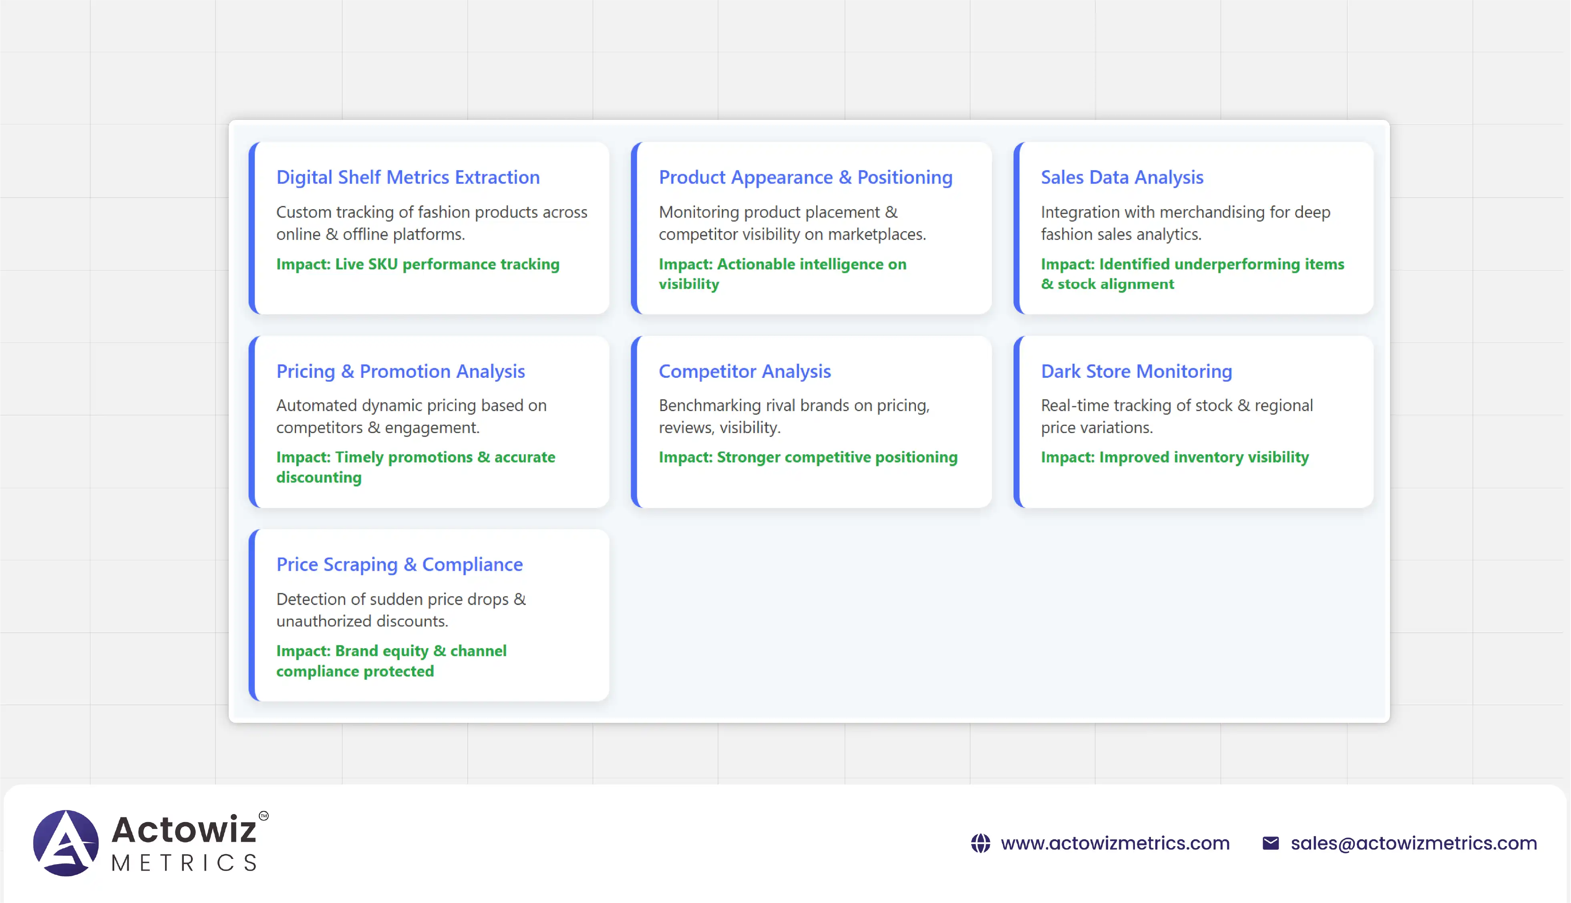Click Impact: Live SKU performance tracking text
Image resolution: width=1571 pixels, height=903 pixels.
tap(417, 264)
